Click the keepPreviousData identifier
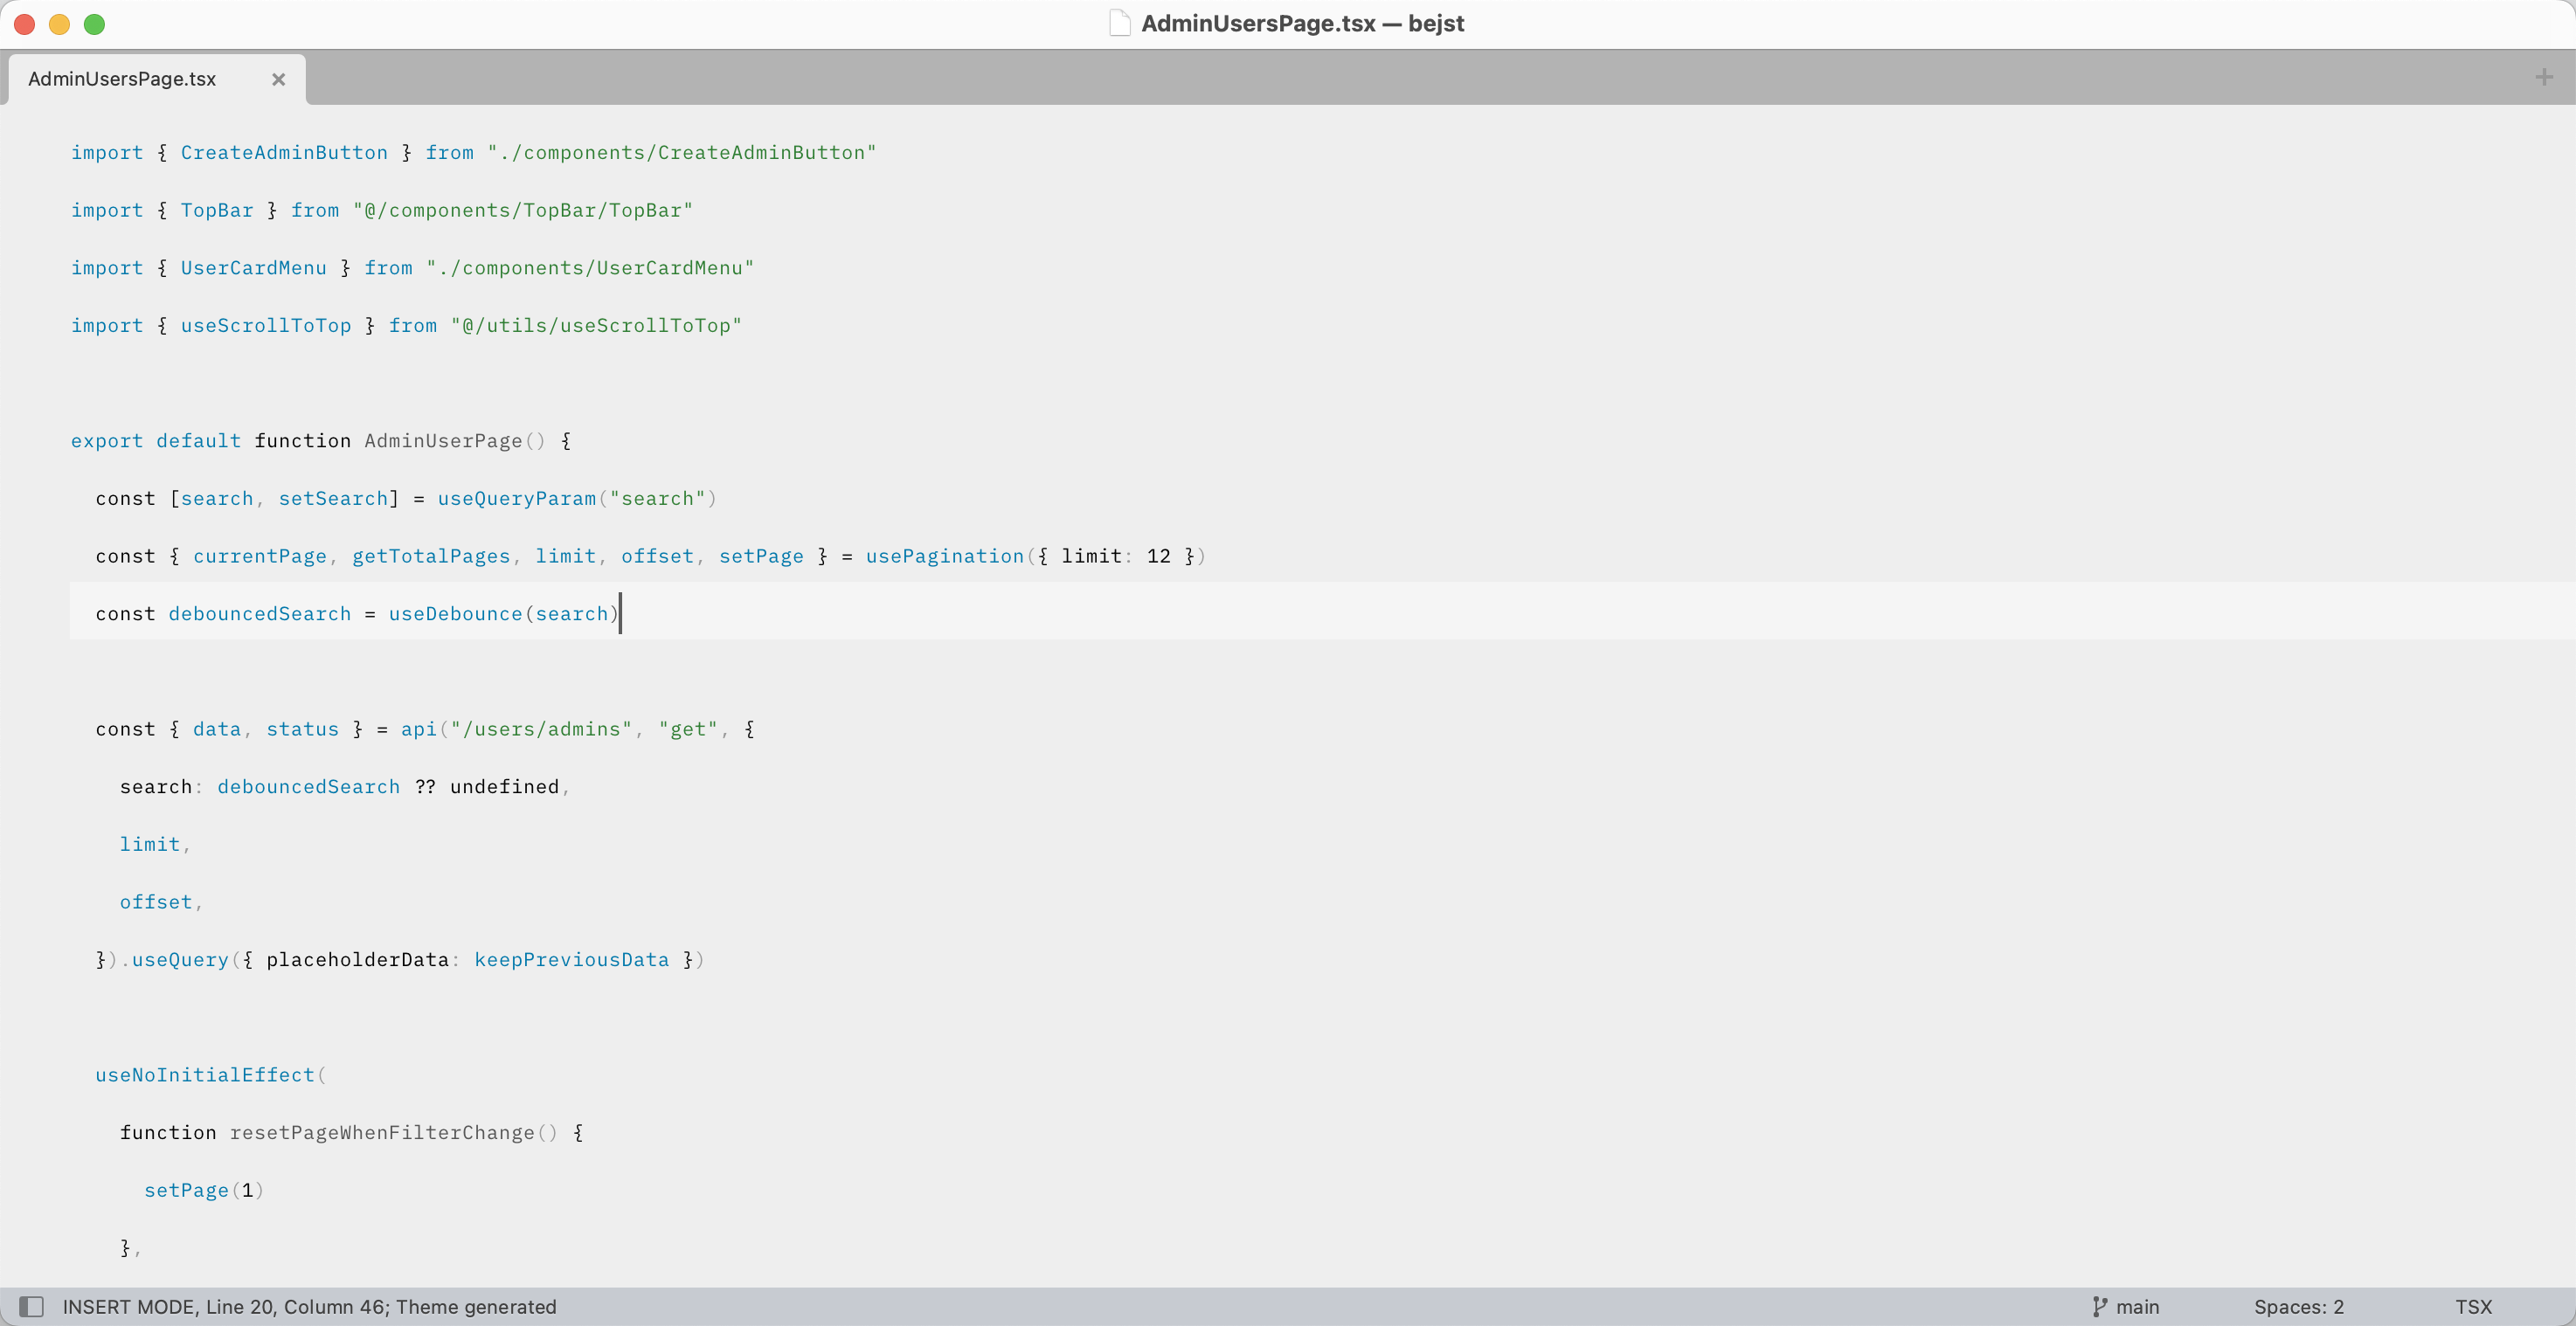Viewport: 2576px width, 1326px height. [x=572, y=959]
